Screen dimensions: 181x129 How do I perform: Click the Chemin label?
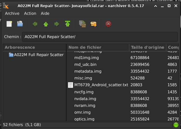click(13, 37)
